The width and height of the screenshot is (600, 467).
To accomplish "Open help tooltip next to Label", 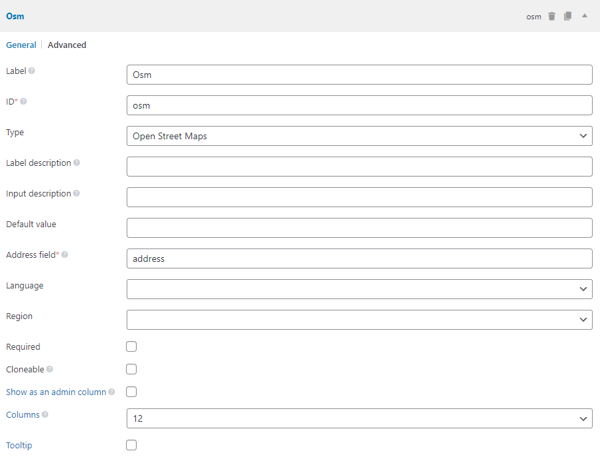I will [32, 71].
